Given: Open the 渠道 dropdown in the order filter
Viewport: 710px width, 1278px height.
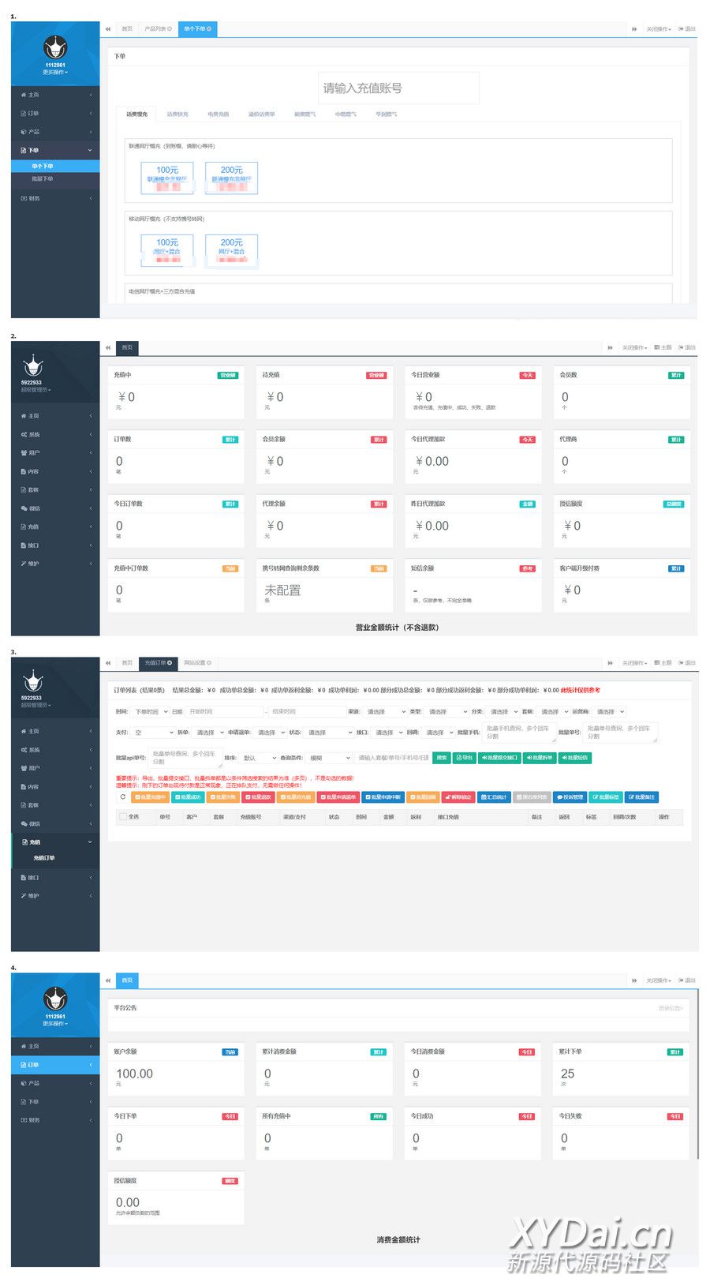Looking at the screenshot, I should (385, 711).
